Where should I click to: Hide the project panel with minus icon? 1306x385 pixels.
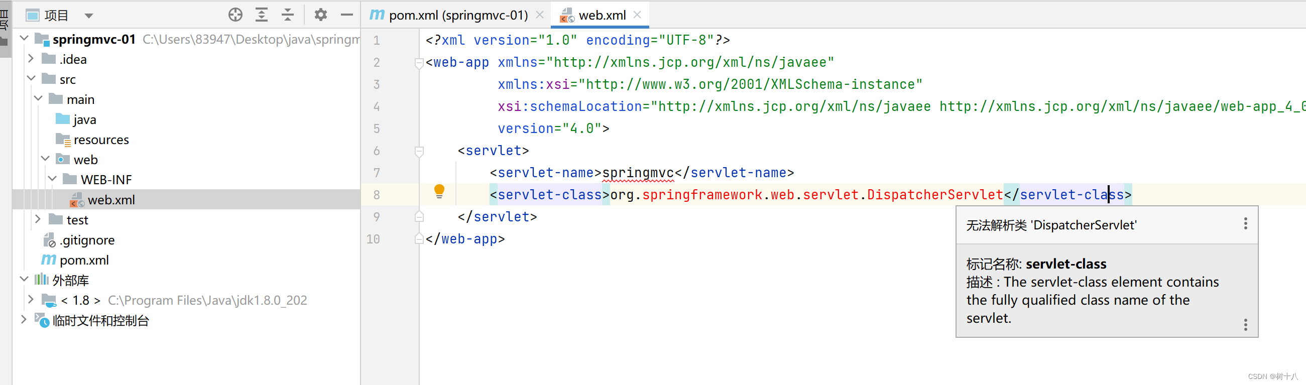pos(347,15)
